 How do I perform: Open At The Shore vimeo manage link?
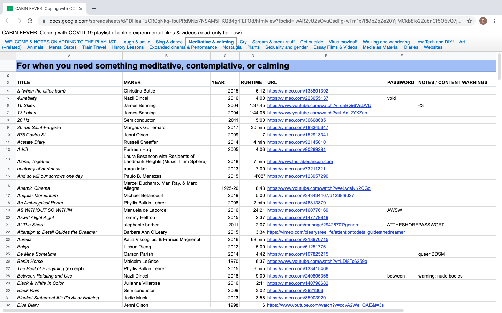click(x=314, y=225)
